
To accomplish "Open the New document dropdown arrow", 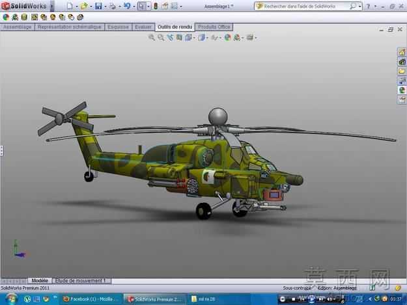I will pyautogui.click(x=77, y=7).
